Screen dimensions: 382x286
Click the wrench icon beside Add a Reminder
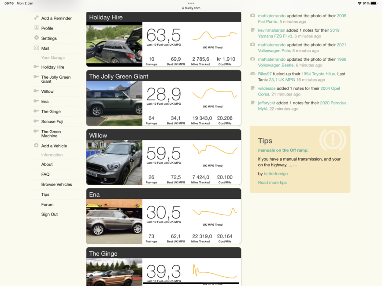coord(36,18)
